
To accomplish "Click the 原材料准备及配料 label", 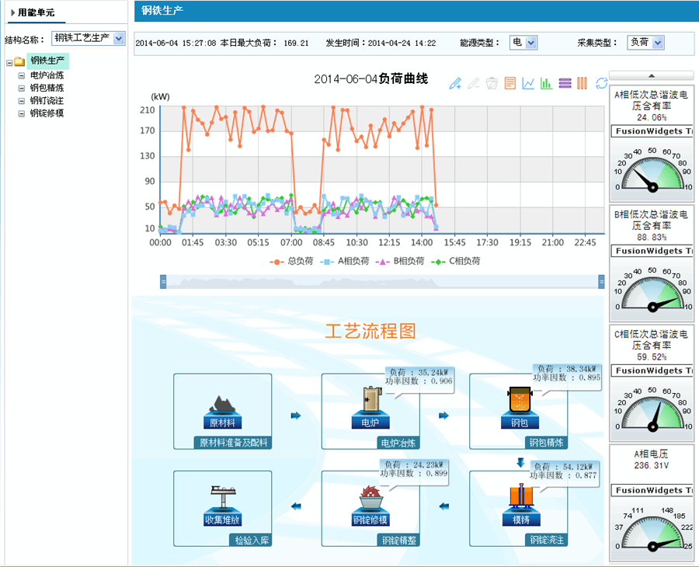I will [x=233, y=443].
